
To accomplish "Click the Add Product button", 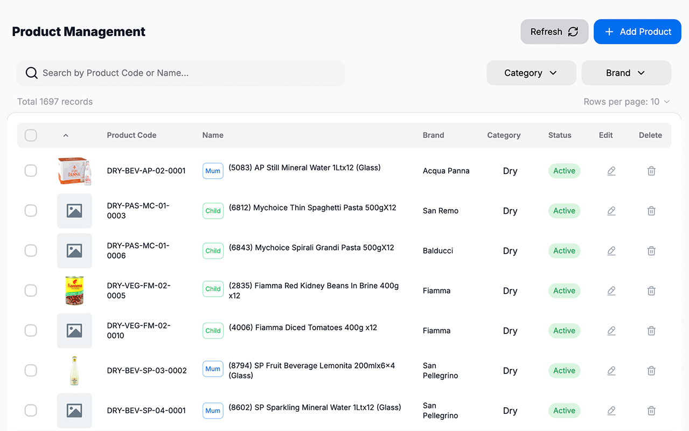I will tap(637, 32).
